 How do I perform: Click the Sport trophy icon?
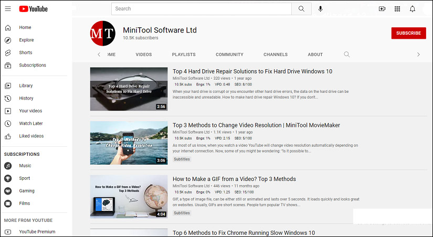click(x=8, y=178)
